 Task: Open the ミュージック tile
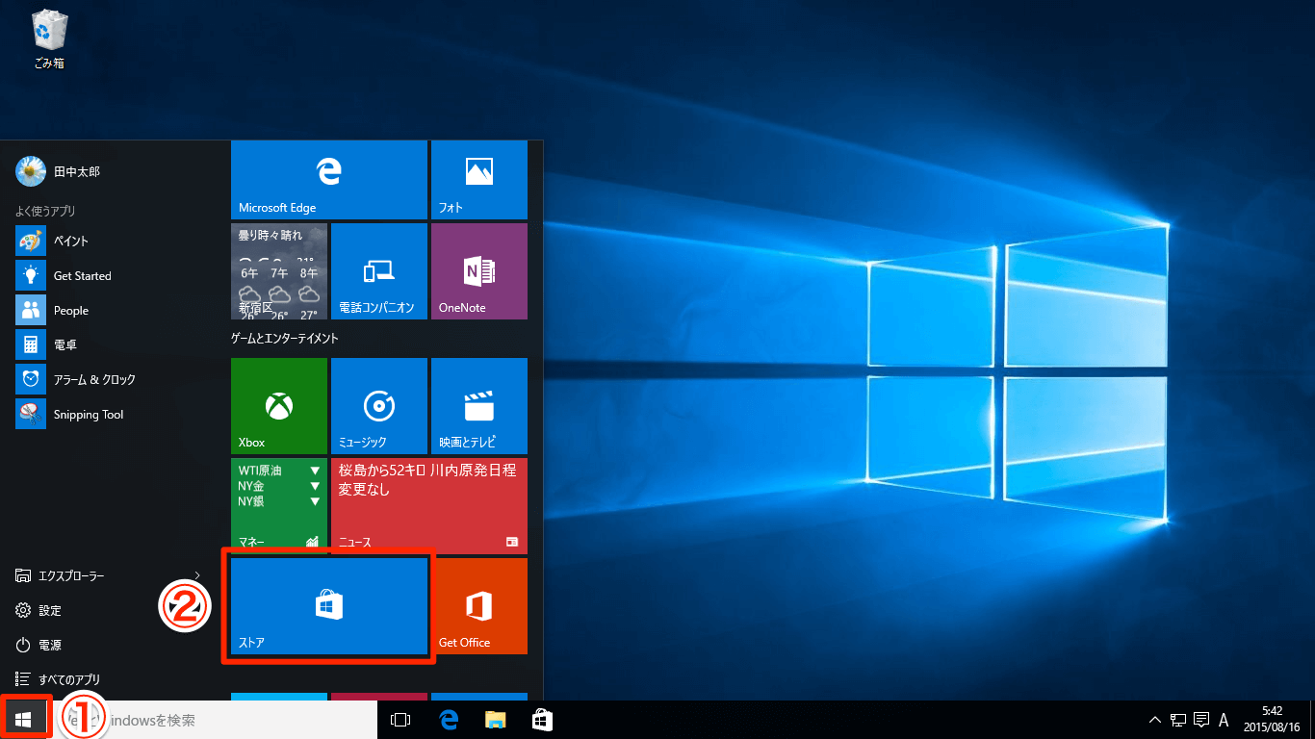pos(379,406)
